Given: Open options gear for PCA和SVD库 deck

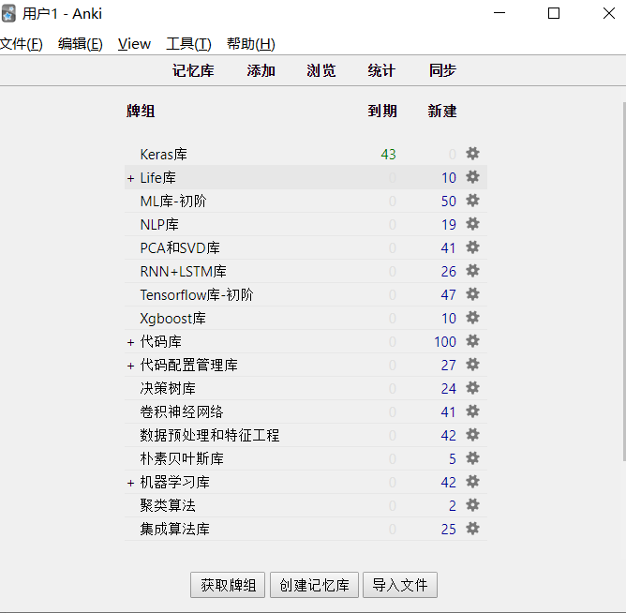Looking at the screenshot, I should 472,247.
